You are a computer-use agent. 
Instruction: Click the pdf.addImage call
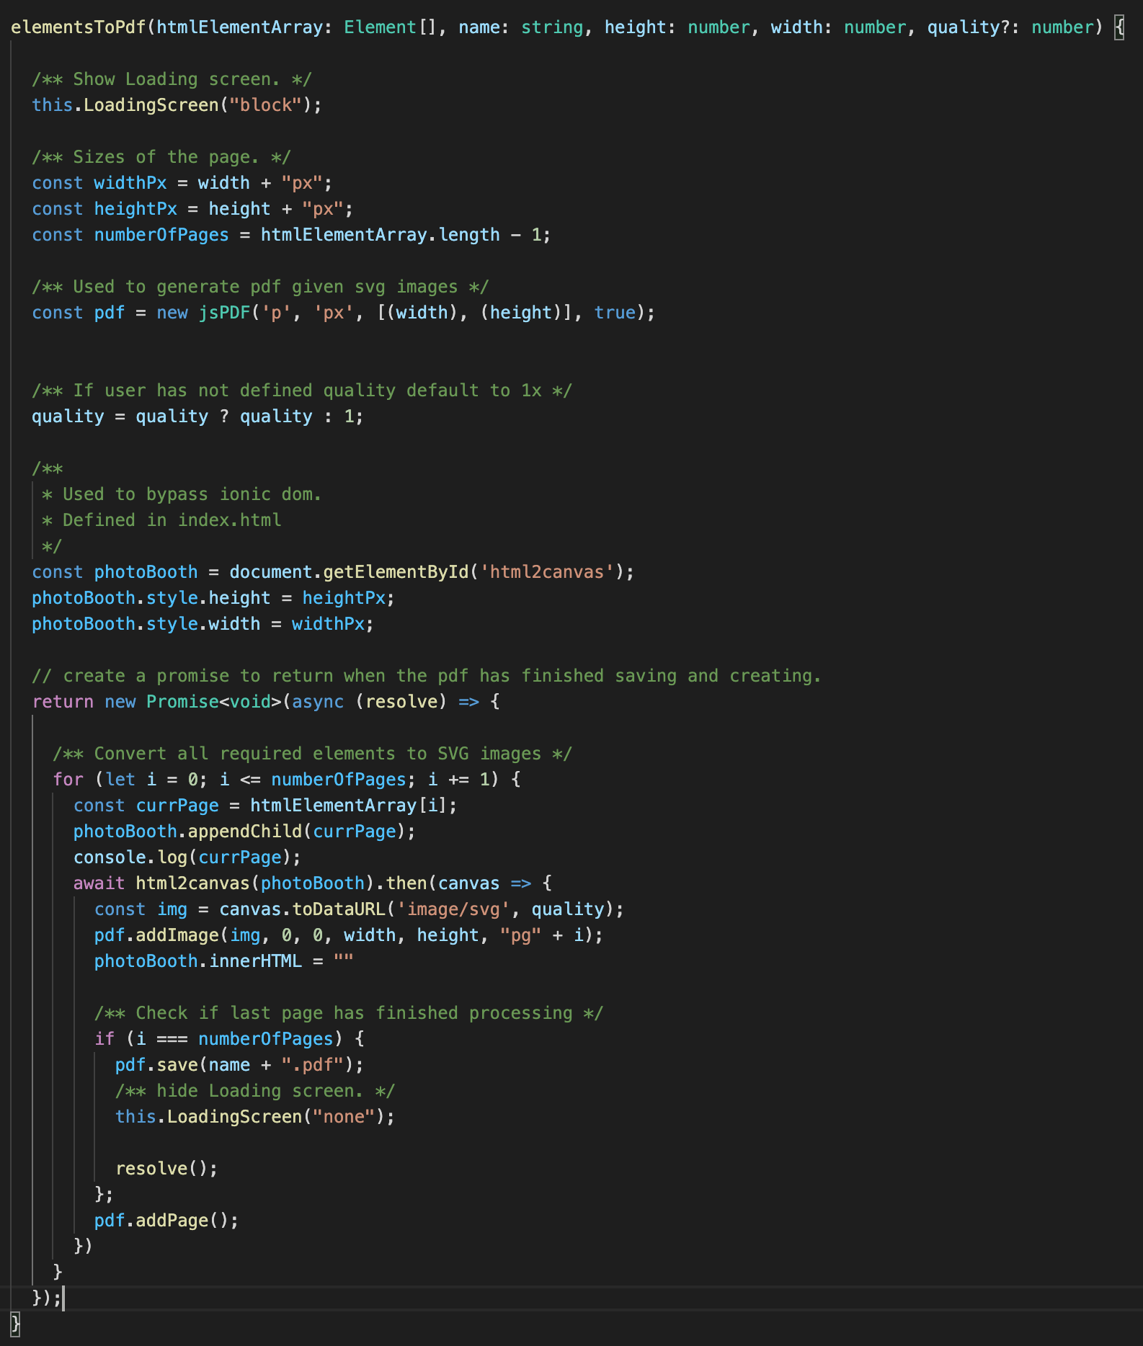pyautogui.click(x=348, y=935)
